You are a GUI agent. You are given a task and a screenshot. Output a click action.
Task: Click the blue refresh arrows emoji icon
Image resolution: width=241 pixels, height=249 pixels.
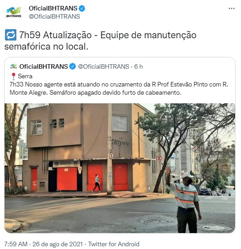tap(10, 35)
